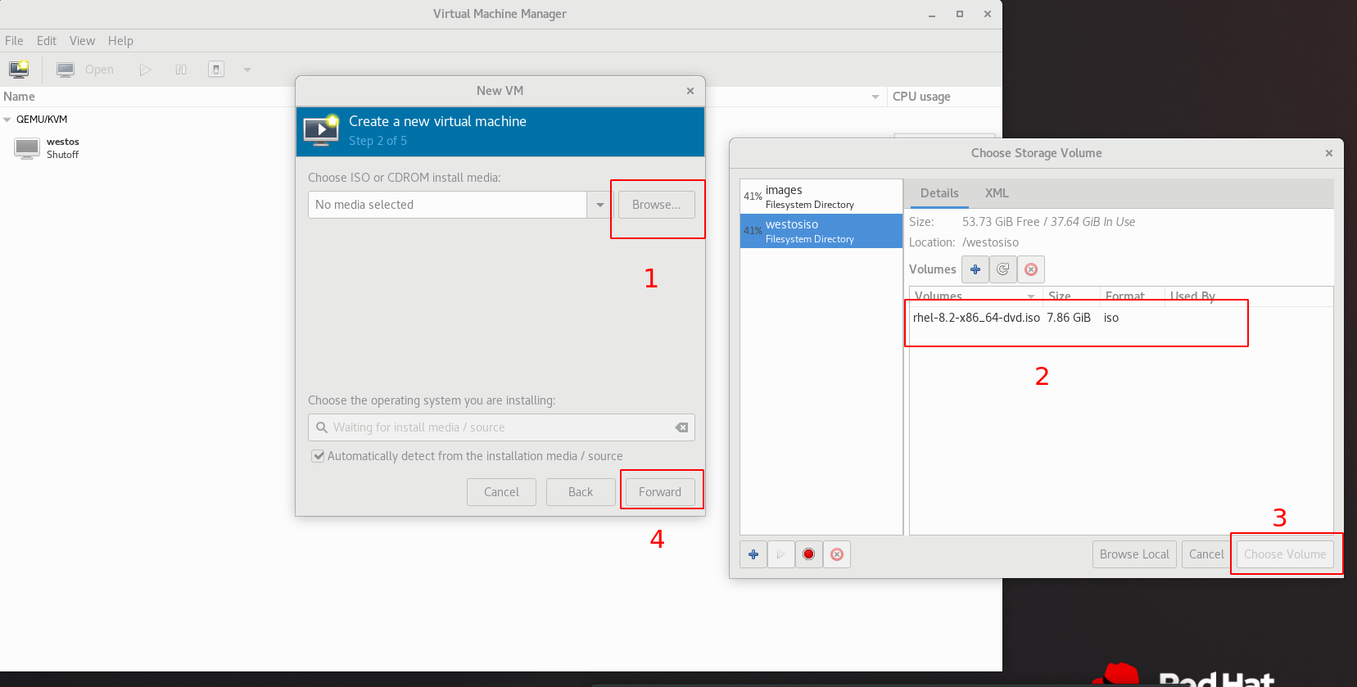The image size is (1357, 687).
Task: Toggle automatically detect from installation media checkbox
Action: [x=318, y=456]
